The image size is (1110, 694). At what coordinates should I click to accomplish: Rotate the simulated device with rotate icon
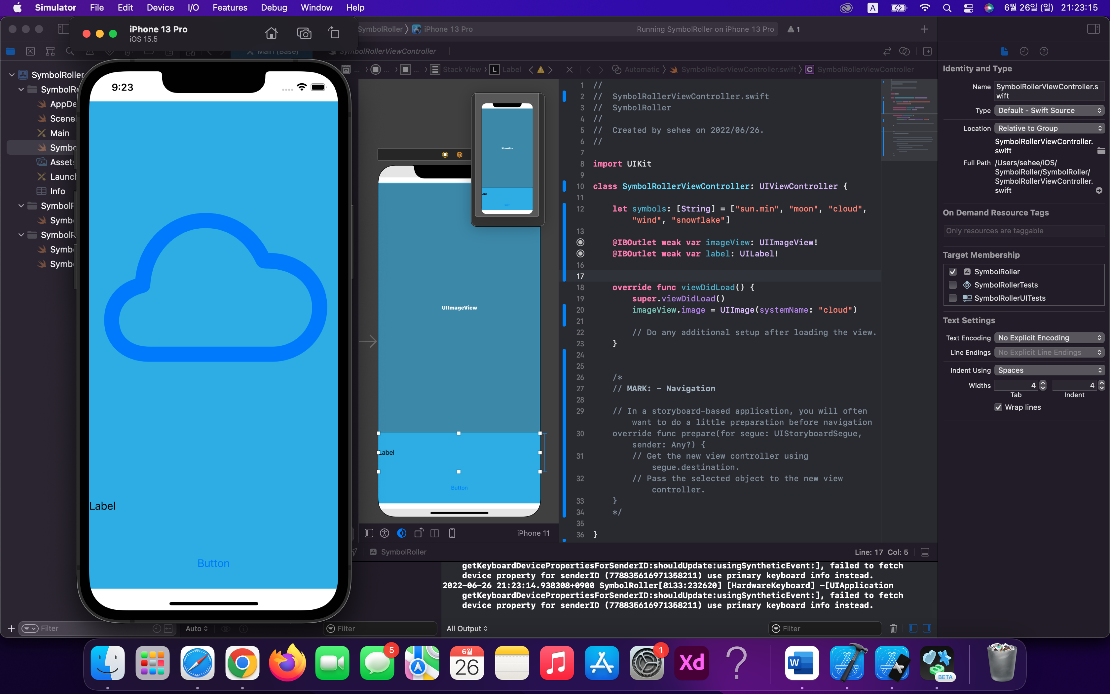pyautogui.click(x=334, y=33)
